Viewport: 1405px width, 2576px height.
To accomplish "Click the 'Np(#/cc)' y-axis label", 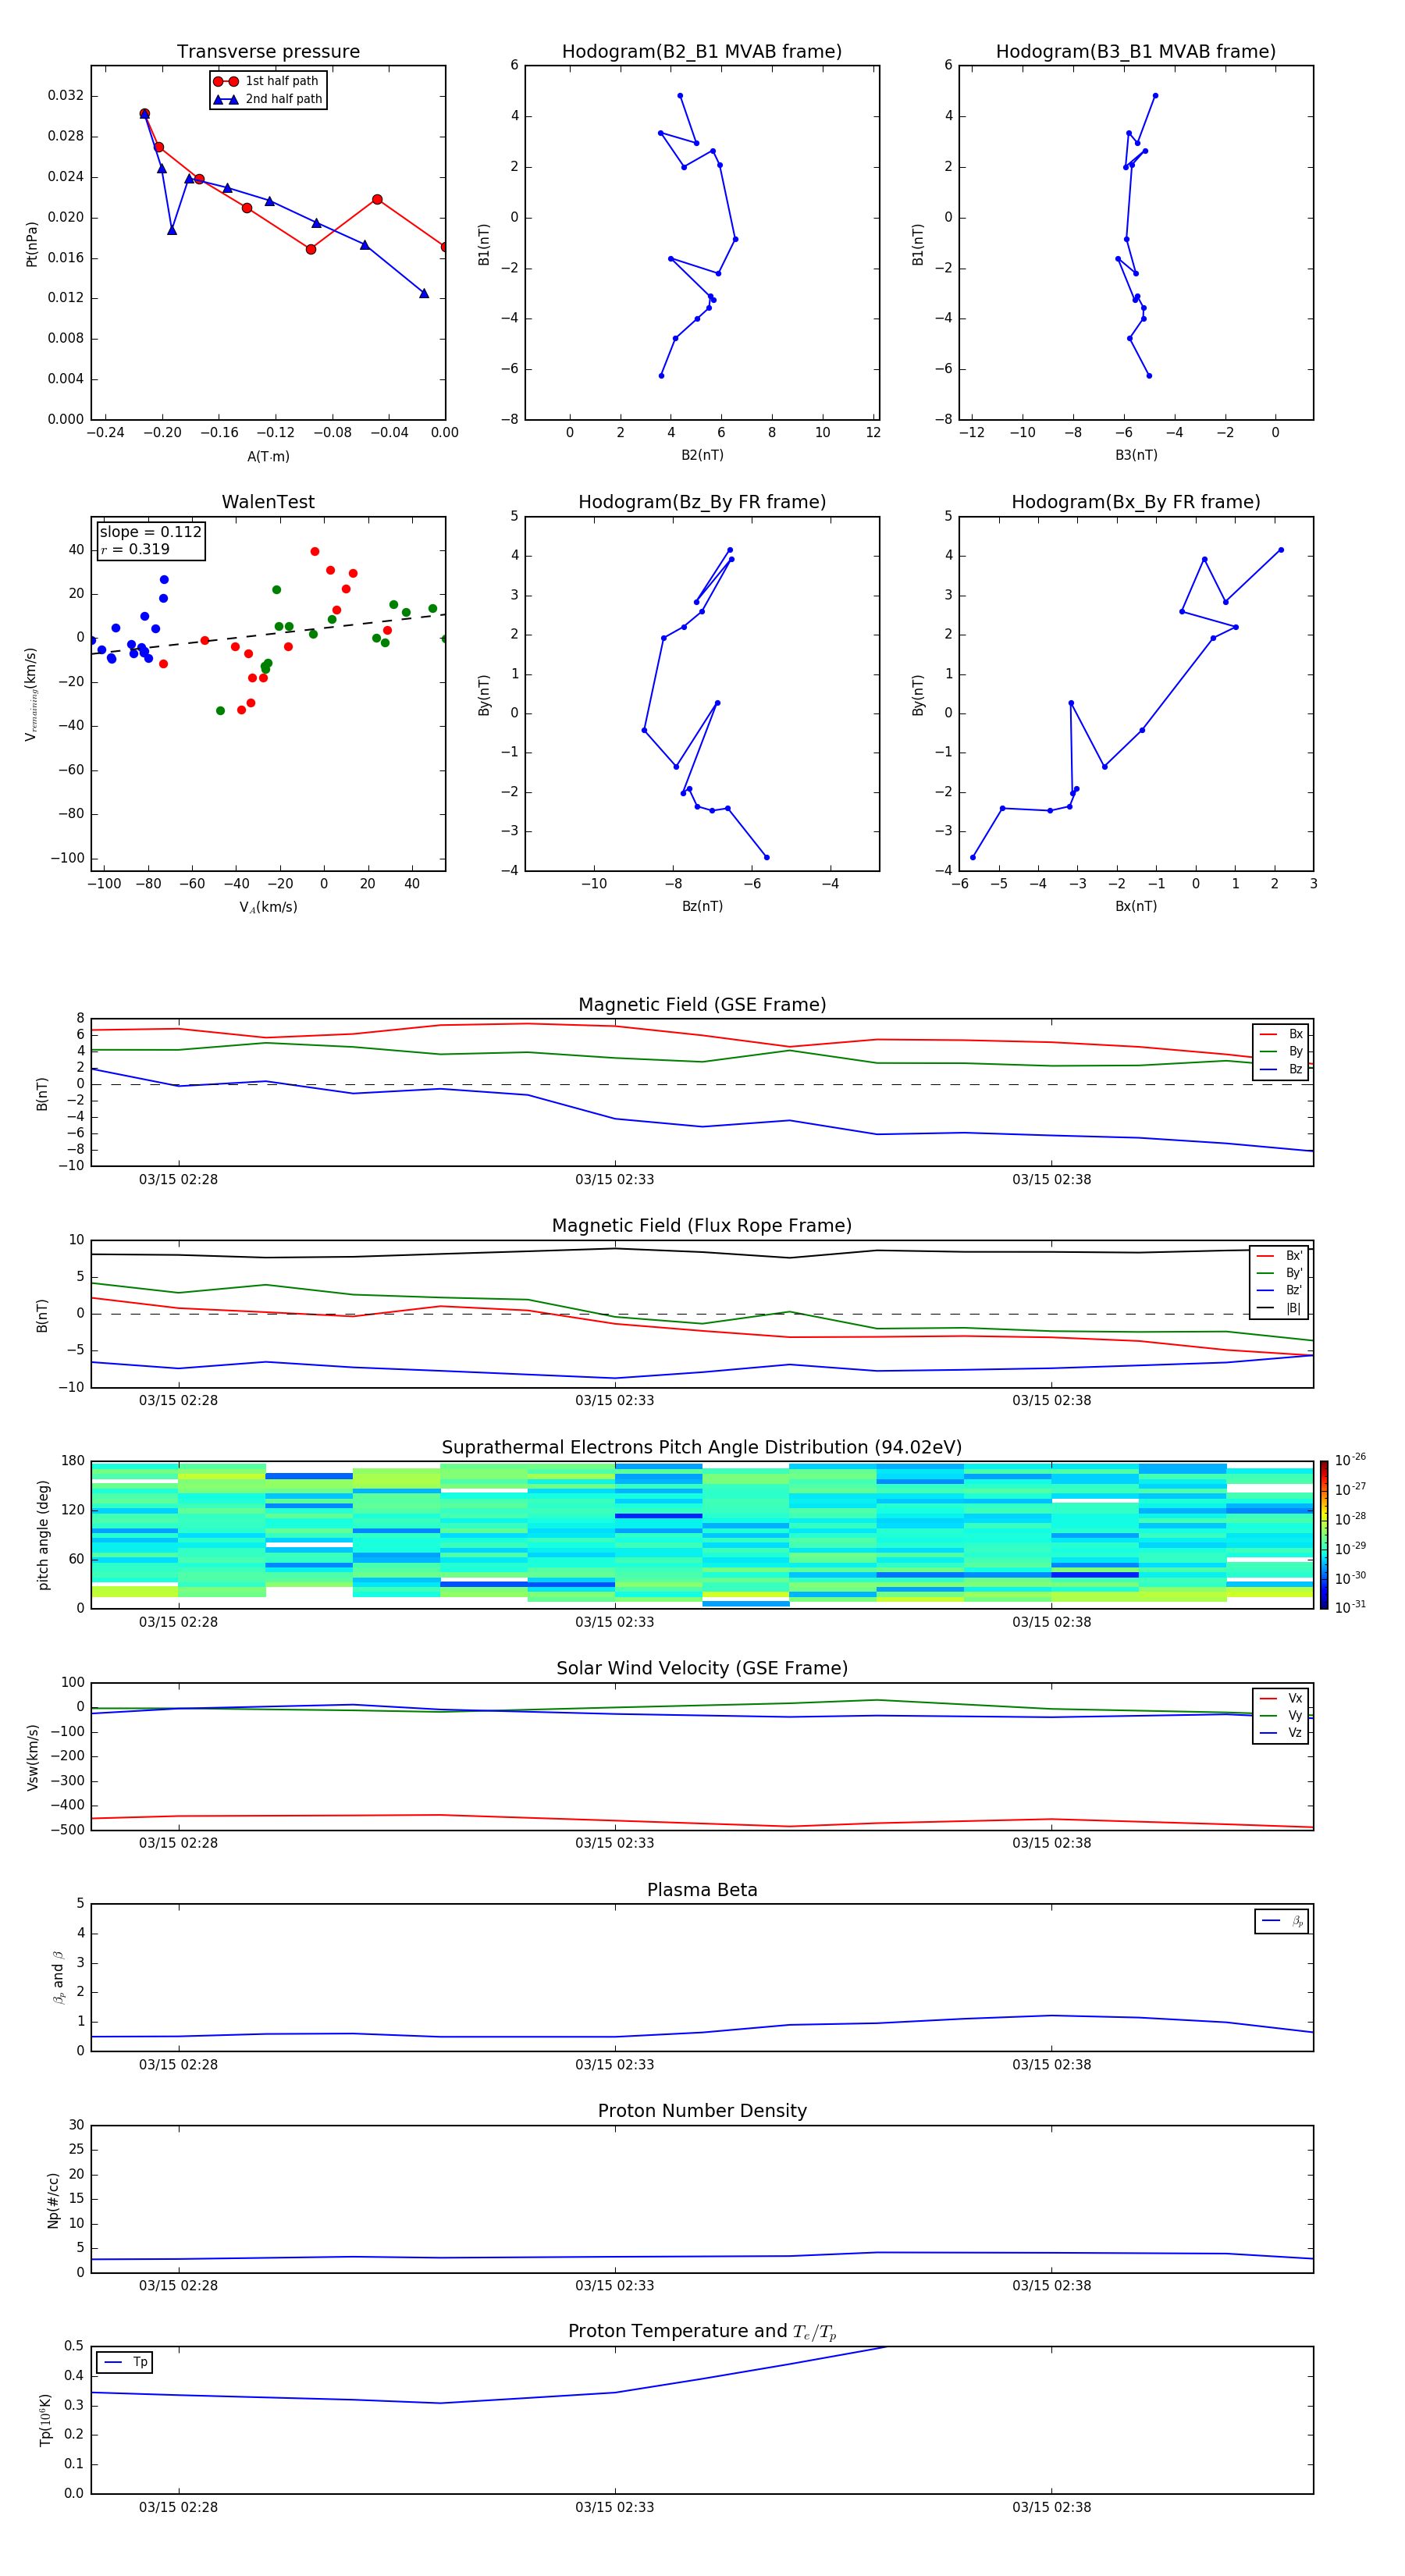I will [53, 2199].
